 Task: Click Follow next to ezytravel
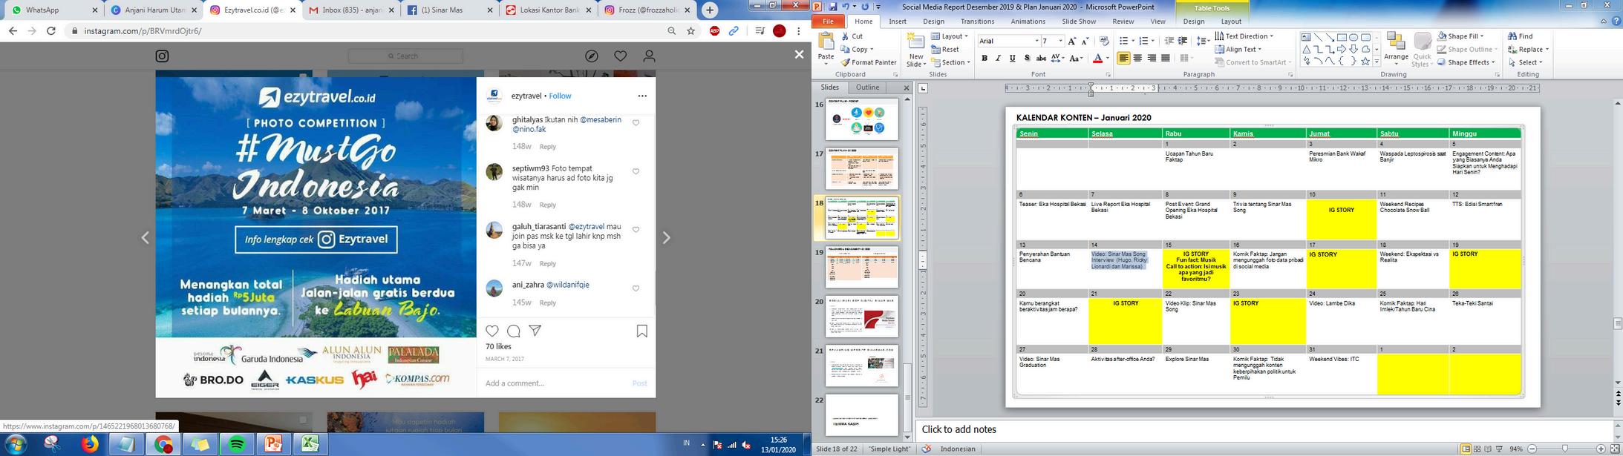pyautogui.click(x=560, y=96)
